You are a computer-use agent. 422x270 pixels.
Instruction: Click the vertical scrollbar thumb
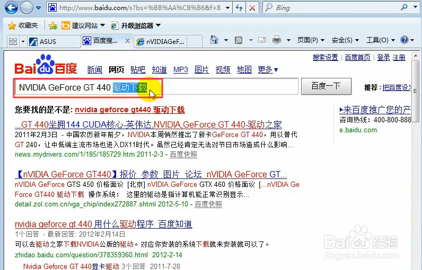click(x=416, y=92)
